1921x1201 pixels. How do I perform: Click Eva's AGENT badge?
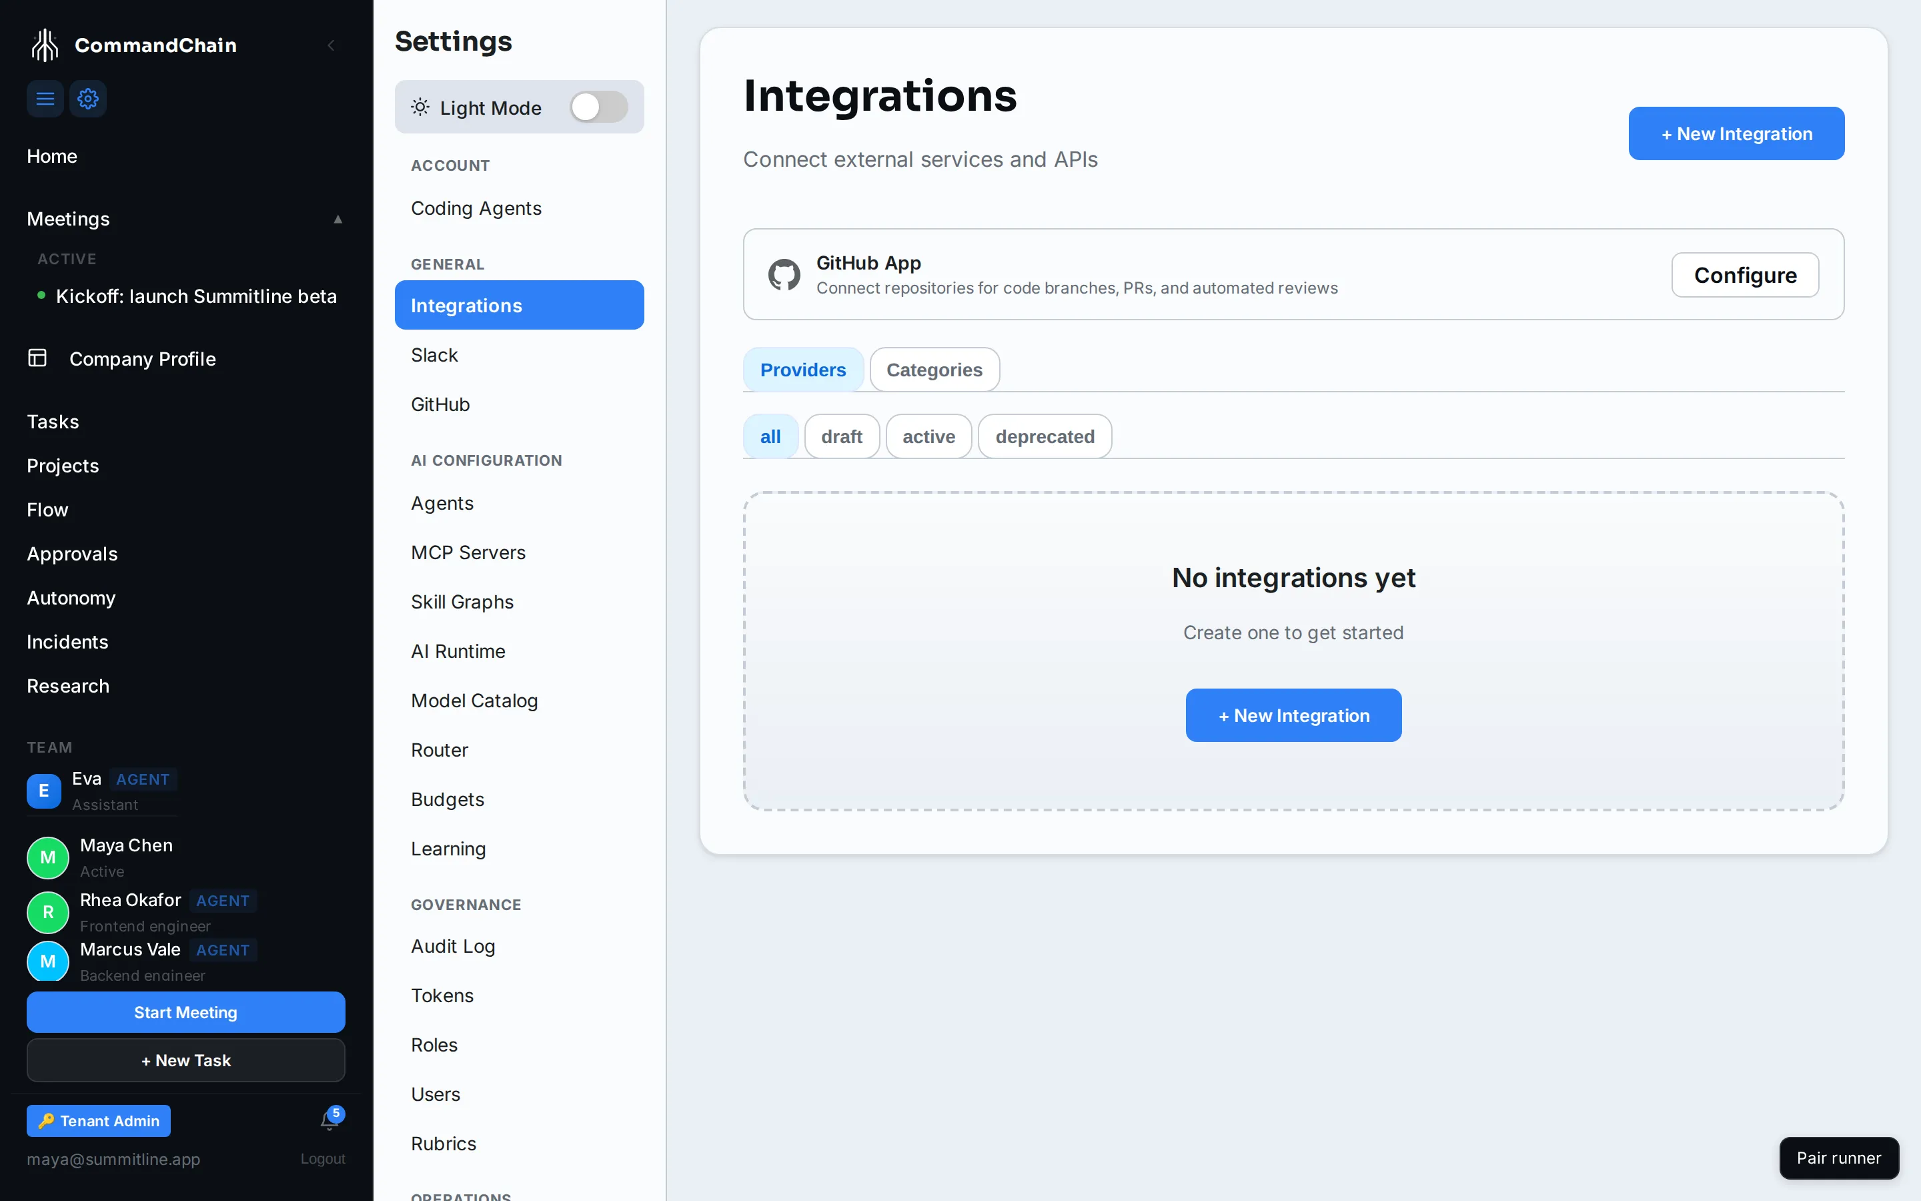(143, 779)
